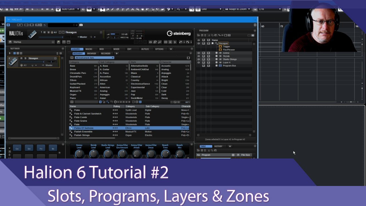366x206 pixels.
Task: Click the Program tree load folder icon
Action: click(198, 35)
